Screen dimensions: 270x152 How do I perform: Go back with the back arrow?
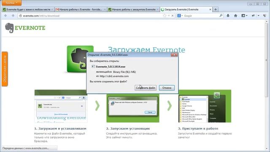coord(5,16)
